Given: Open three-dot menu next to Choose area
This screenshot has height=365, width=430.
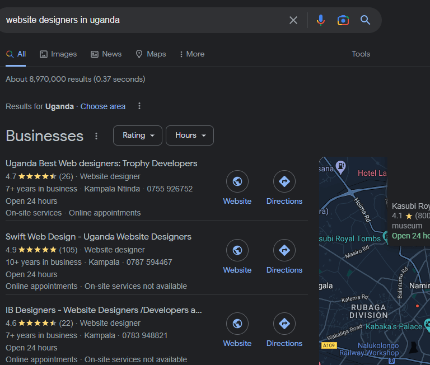Looking at the screenshot, I should pyautogui.click(x=139, y=106).
